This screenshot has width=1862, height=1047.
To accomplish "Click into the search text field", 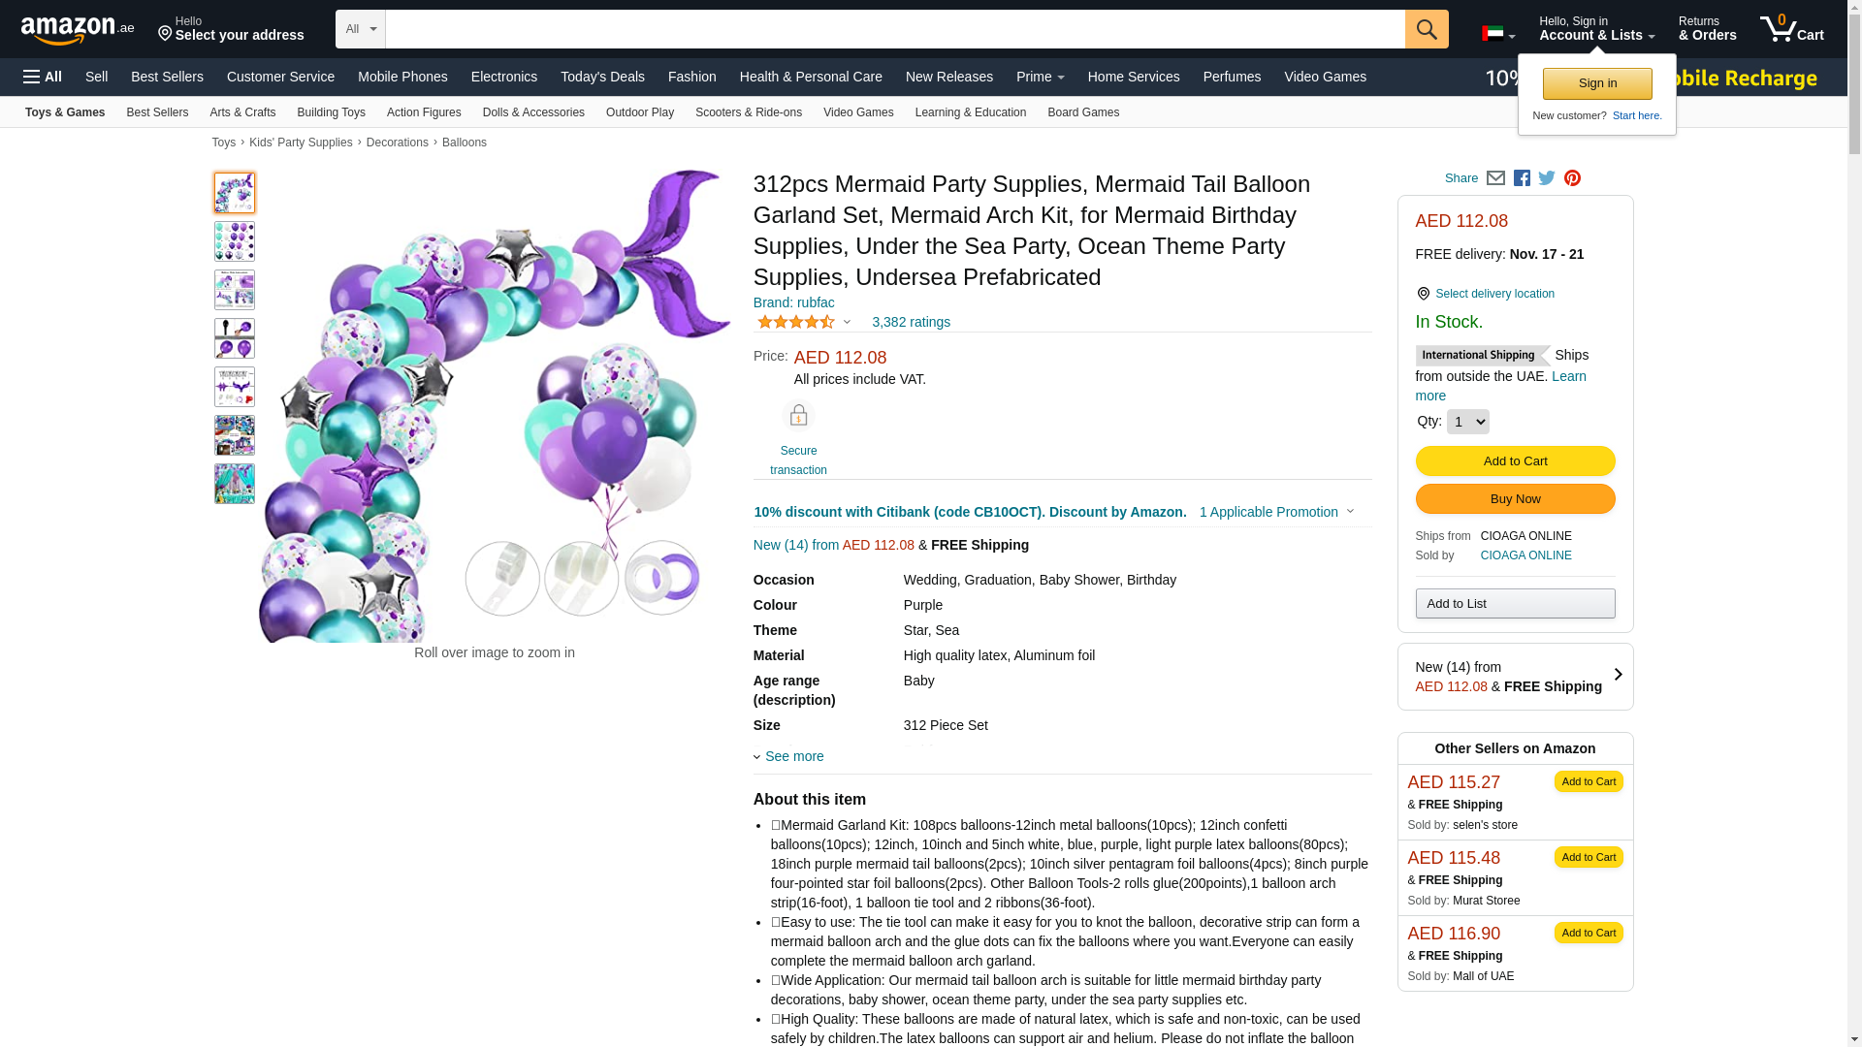I will point(894,29).
